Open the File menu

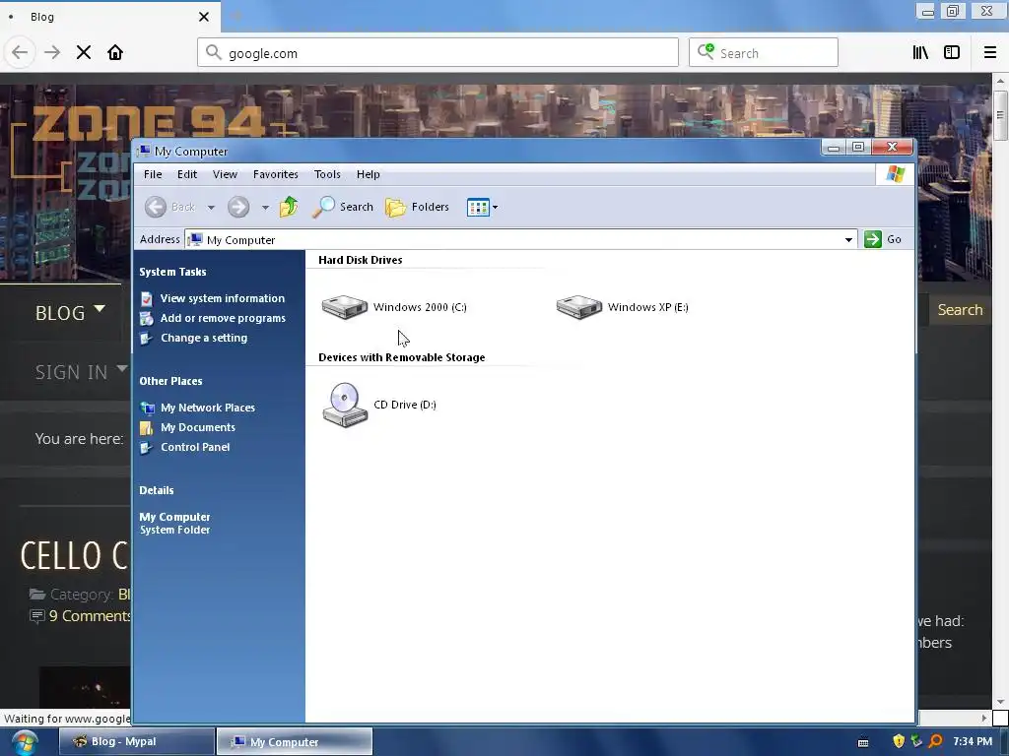tap(153, 174)
